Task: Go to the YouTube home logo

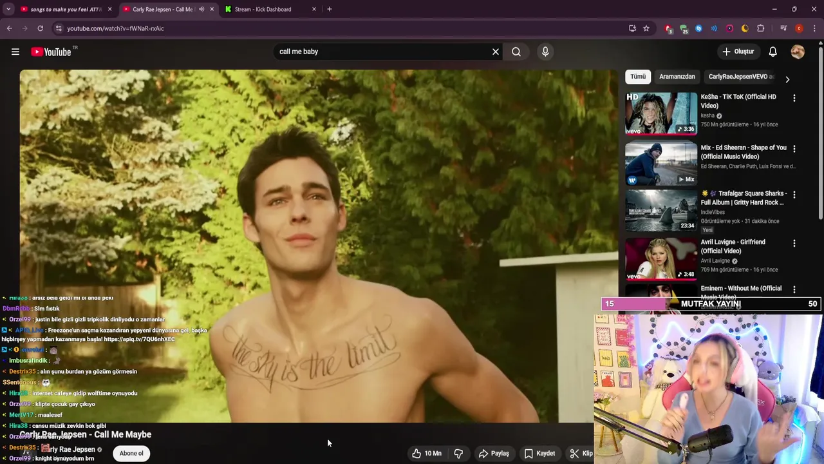Action: [x=51, y=52]
